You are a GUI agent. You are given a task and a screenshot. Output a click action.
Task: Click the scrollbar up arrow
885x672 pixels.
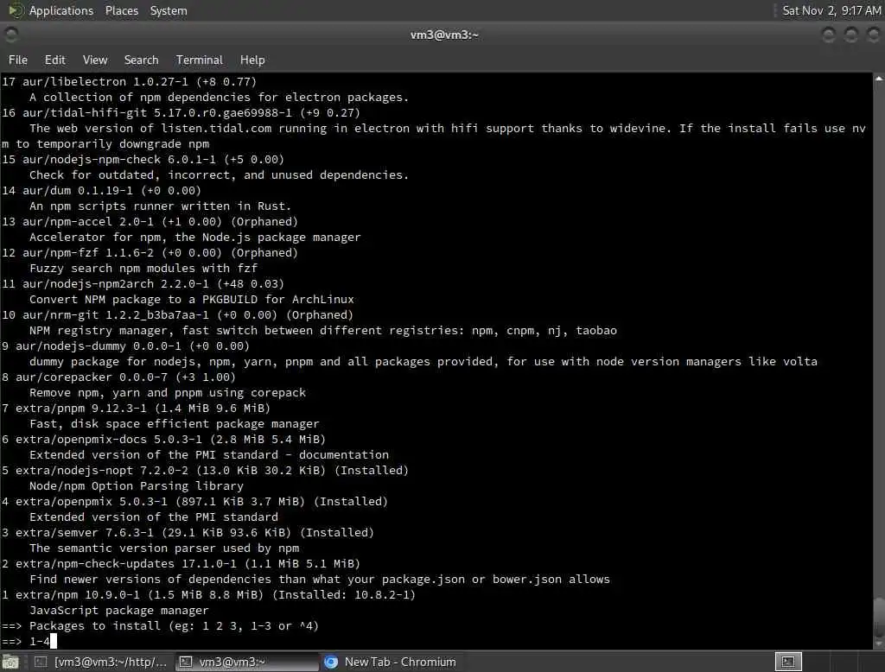tap(879, 79)
